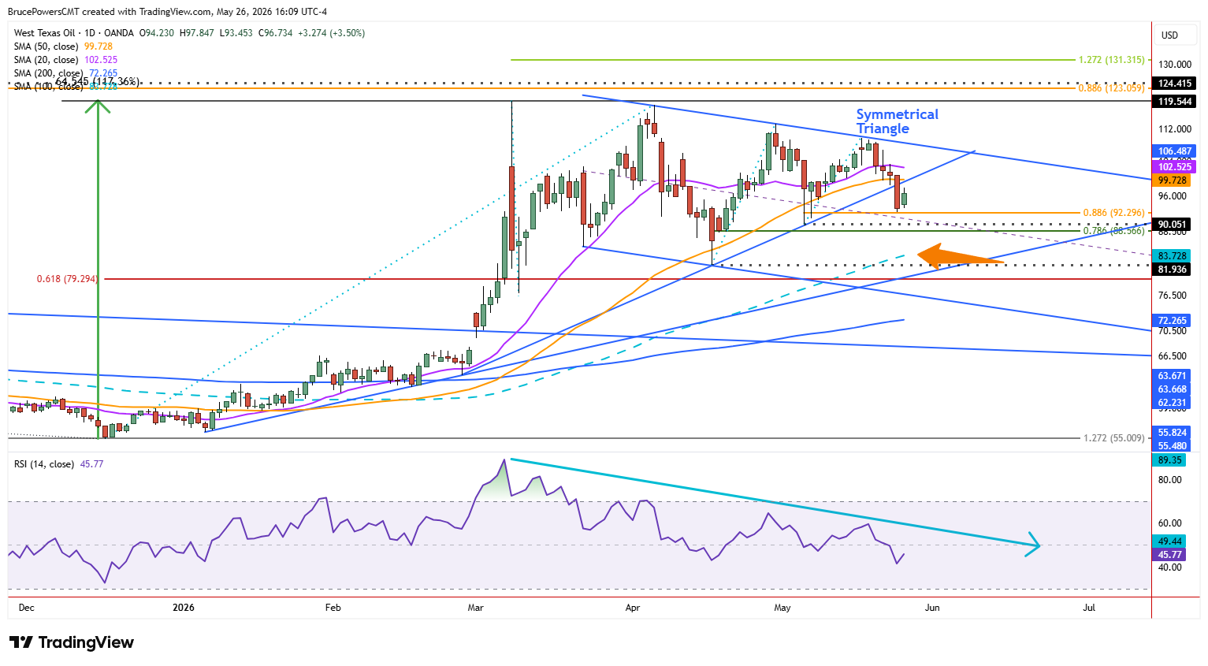This screenshot has height=666, width=1208.
Task: Click the Symmetrical Triangle annotation text
Action: point(897,121)
